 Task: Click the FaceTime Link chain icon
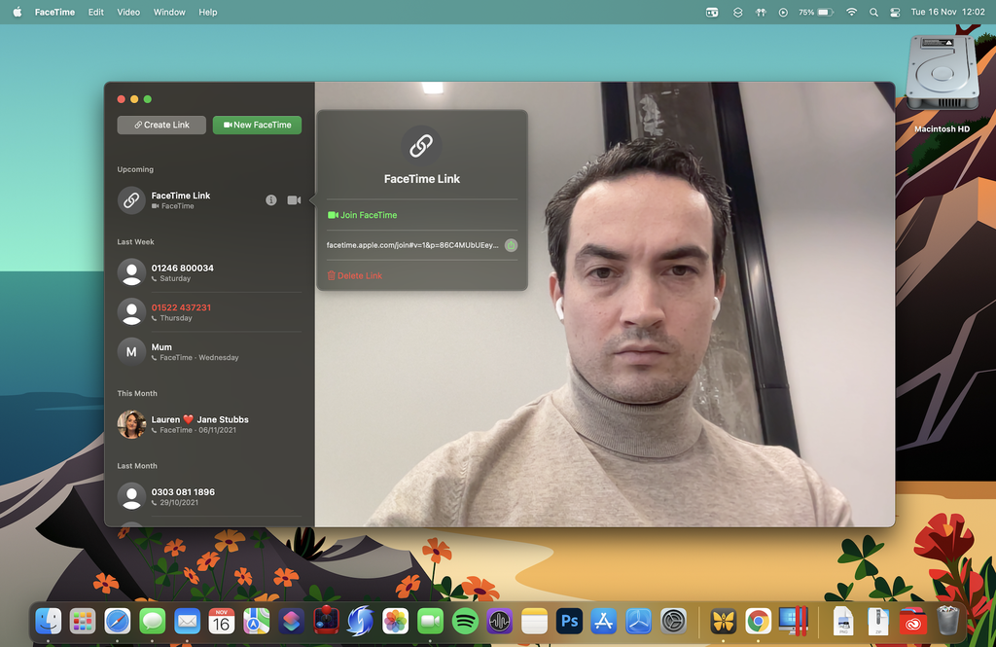click(130, 200)
